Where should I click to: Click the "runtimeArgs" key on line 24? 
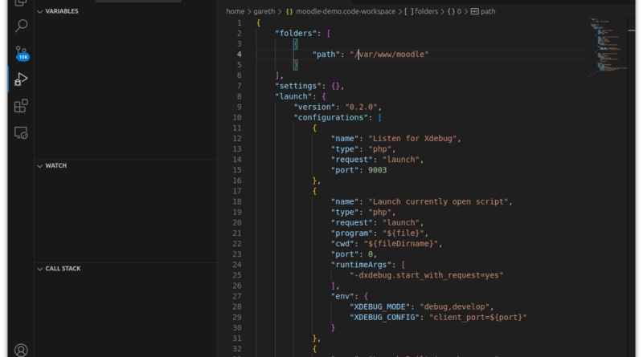(x=361, y=265)
